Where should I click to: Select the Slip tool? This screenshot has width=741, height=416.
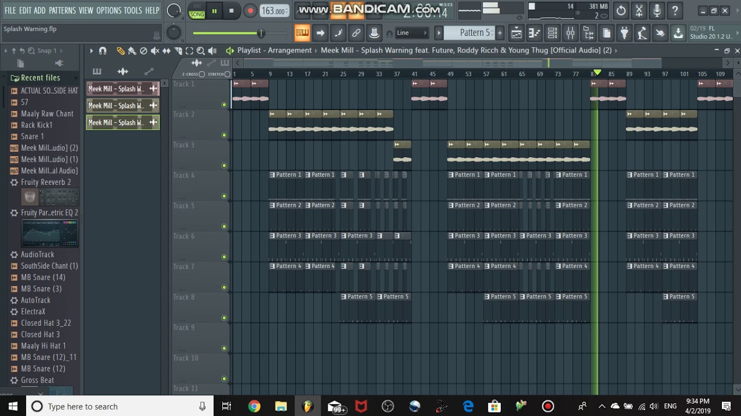(167, 51)
